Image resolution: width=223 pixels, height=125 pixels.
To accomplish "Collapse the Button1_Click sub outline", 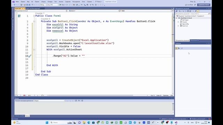I will (34, 22).
